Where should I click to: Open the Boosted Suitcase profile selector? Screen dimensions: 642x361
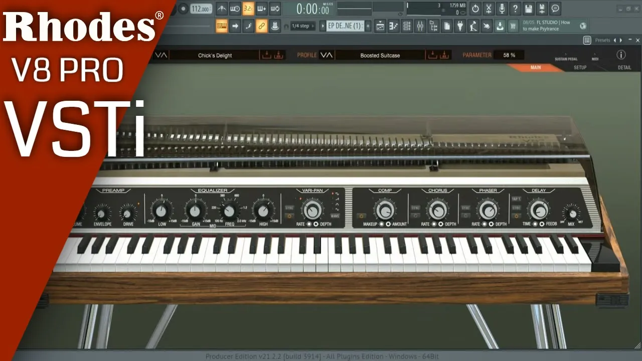click(380, 55)
